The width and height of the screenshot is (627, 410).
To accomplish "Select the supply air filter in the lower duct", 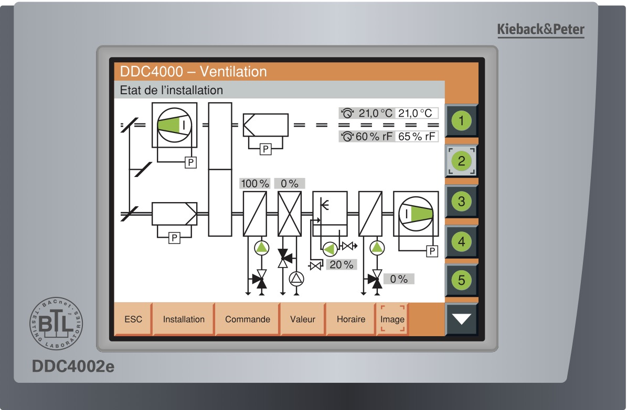I will pos(174,214).
